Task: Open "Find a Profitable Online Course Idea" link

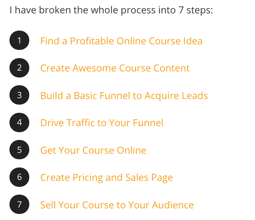Action: click(121, 41)
